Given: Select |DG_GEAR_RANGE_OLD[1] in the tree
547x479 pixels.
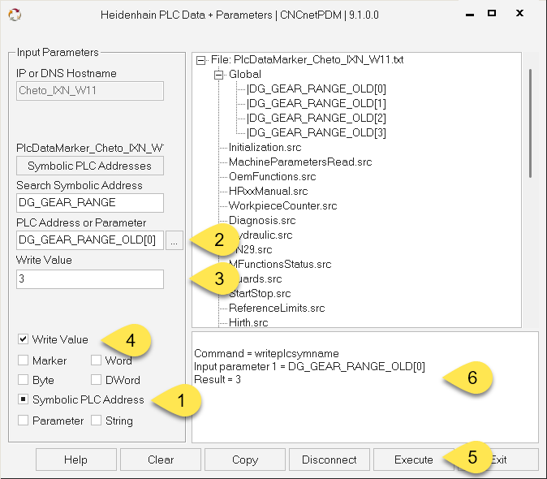Looking at the screenshot, I should pos(316,104).
